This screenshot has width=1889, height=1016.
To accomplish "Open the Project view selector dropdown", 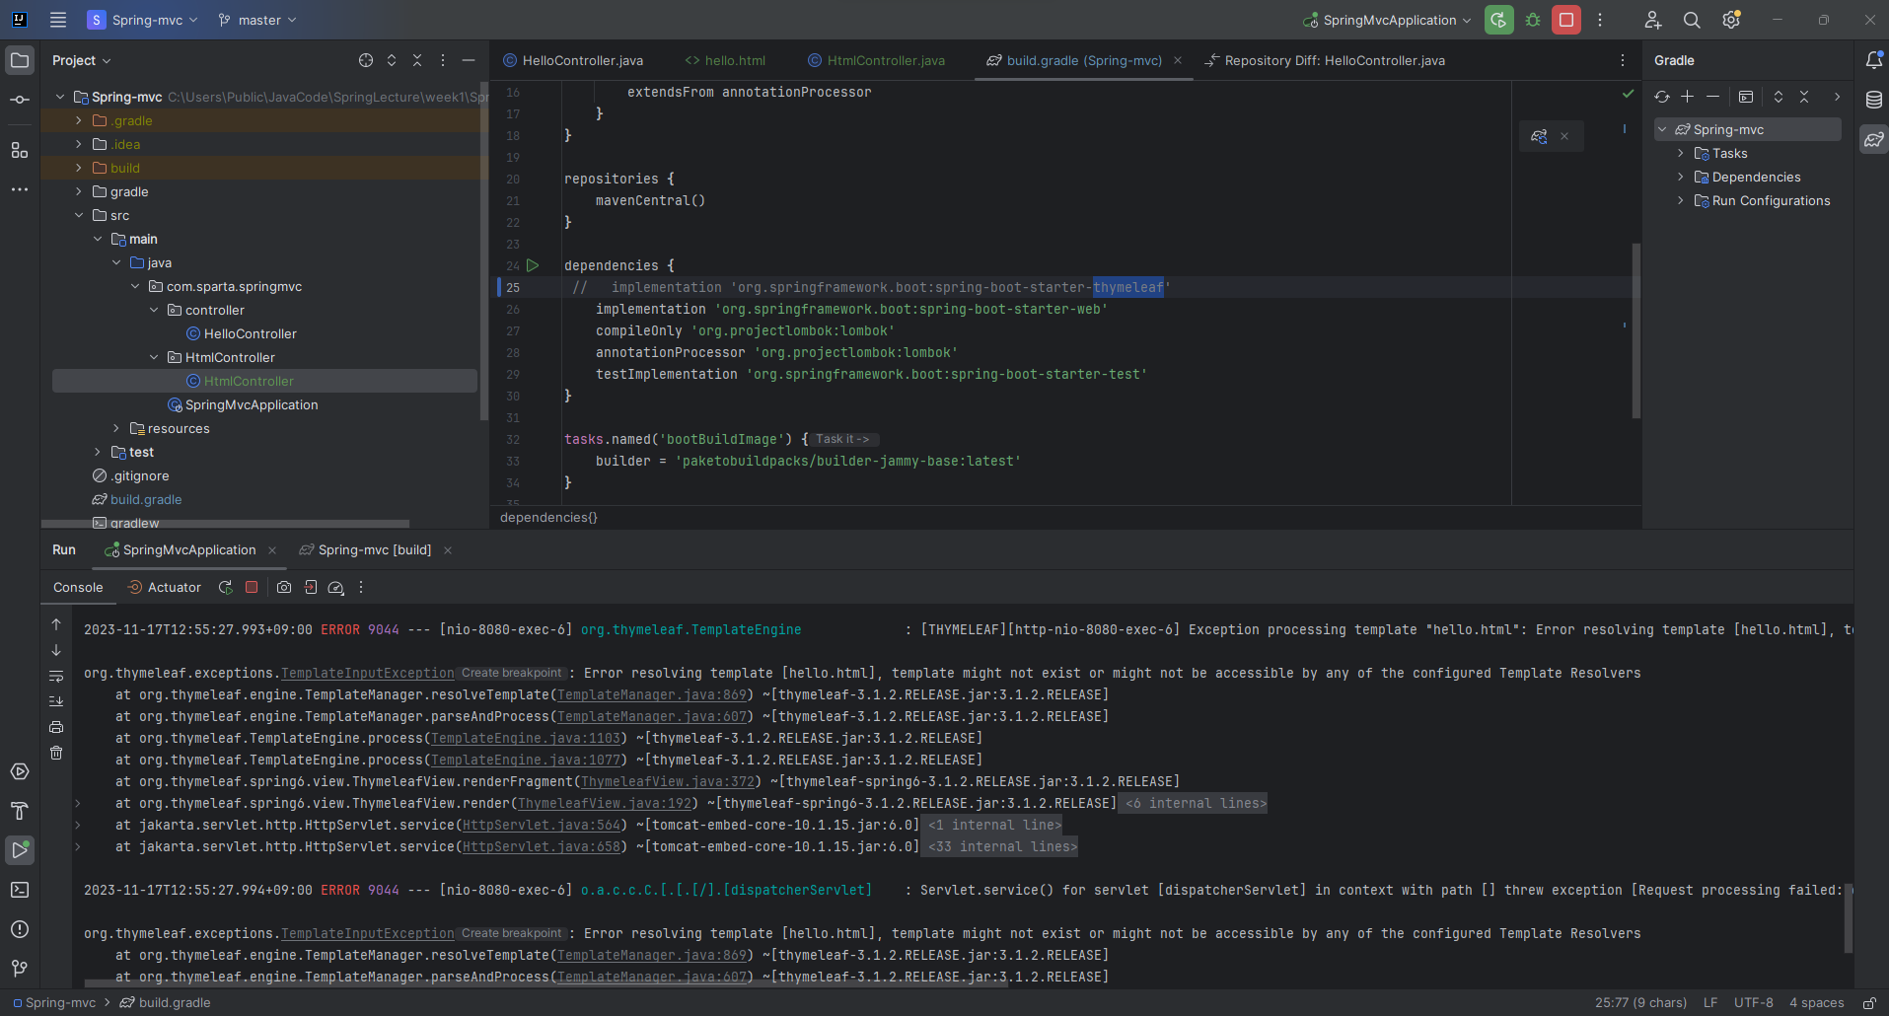I will pyautogui.click(x=82, y=60).
